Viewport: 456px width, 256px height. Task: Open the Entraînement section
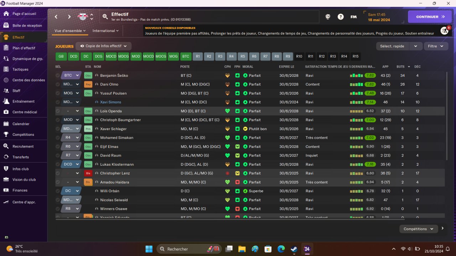click(x=23, y=101)
